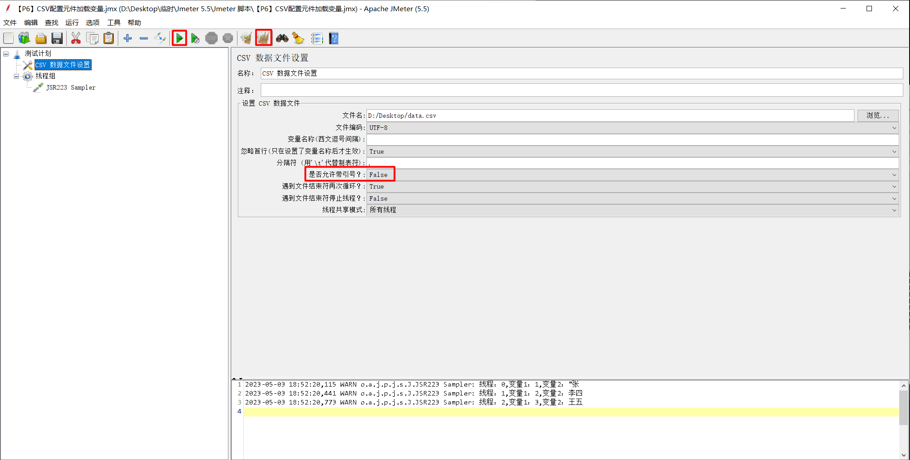Open the 运行 menu

[72, 22]
